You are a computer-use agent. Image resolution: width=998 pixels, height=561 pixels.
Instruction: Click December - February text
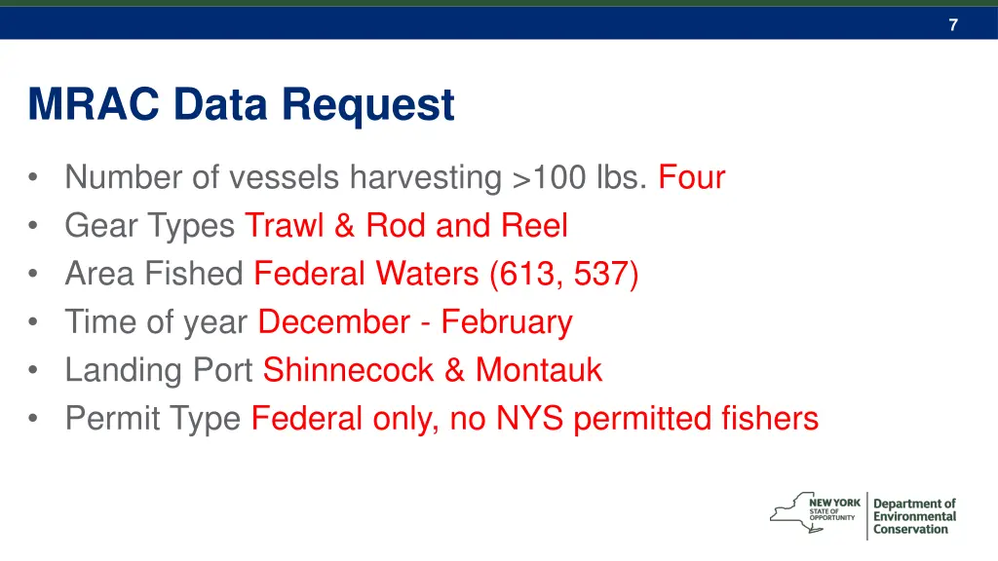415,321
